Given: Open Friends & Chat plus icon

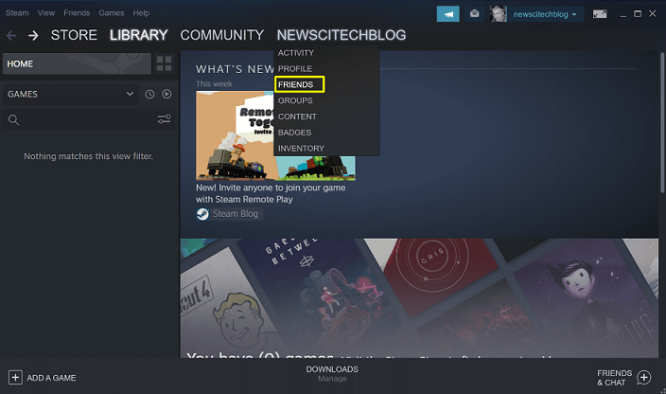Looking at the screenshot, I should pyautogui.click(x=644, y=377).
